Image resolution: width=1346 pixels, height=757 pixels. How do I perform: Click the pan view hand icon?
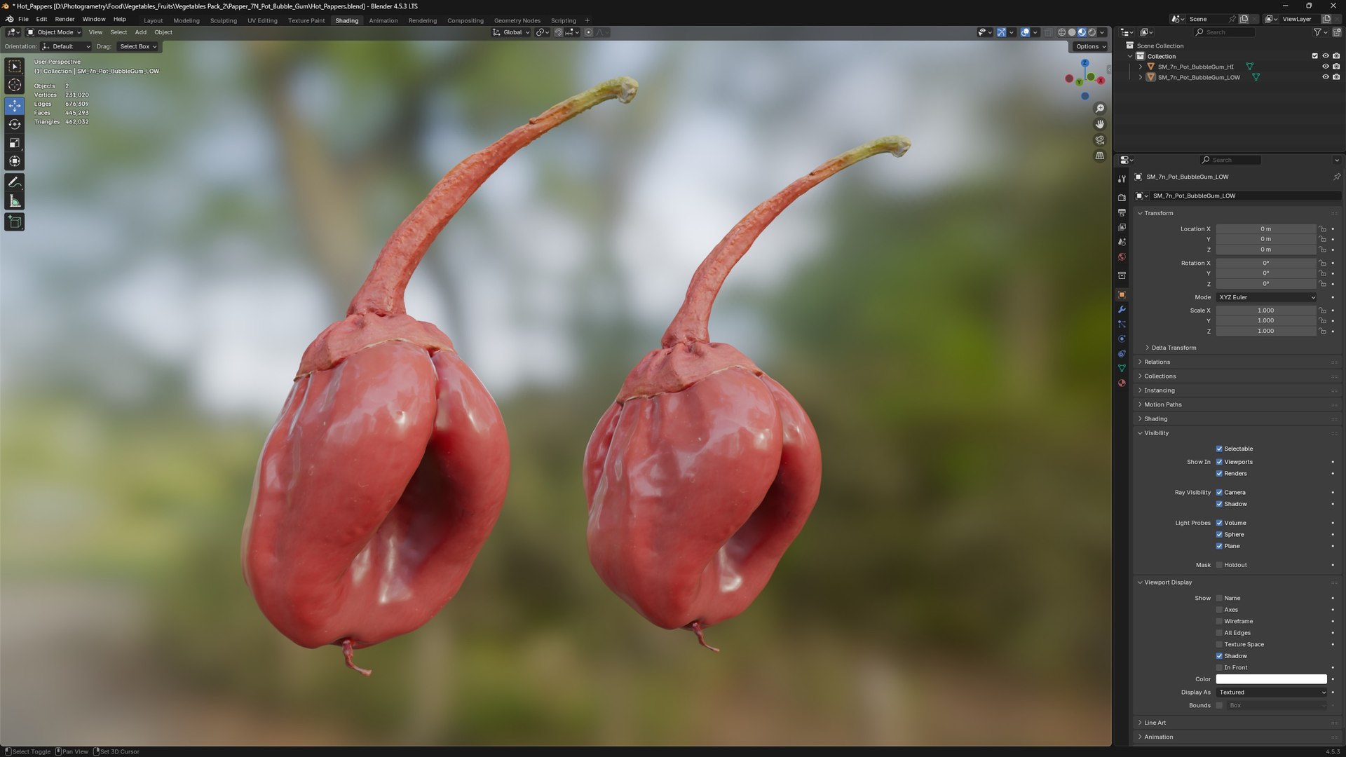click(1099, 124)
